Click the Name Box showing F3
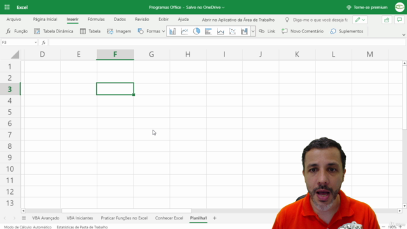 tap(17, 43)
